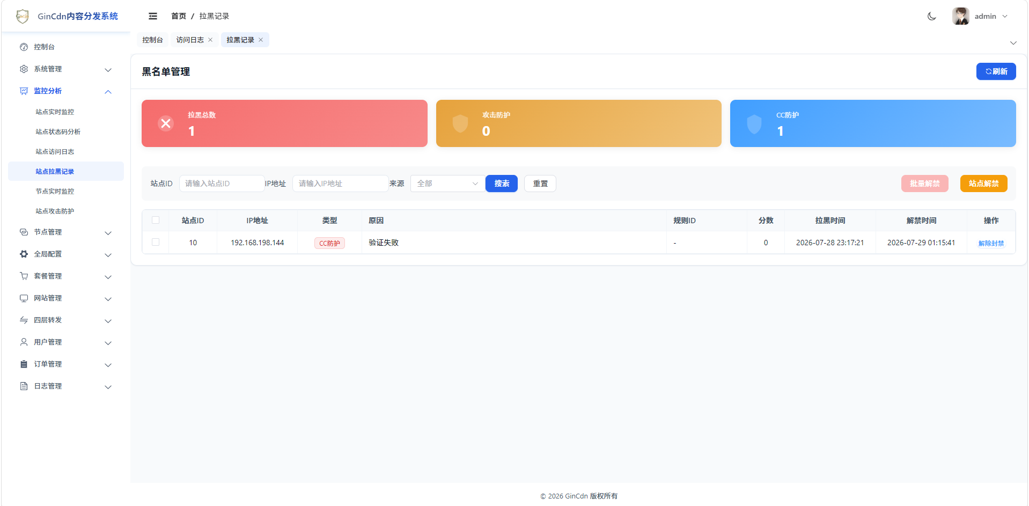Click the 日志管理 document icon
The width and height of the screenshot is (1029, 506).
(24, 386)
